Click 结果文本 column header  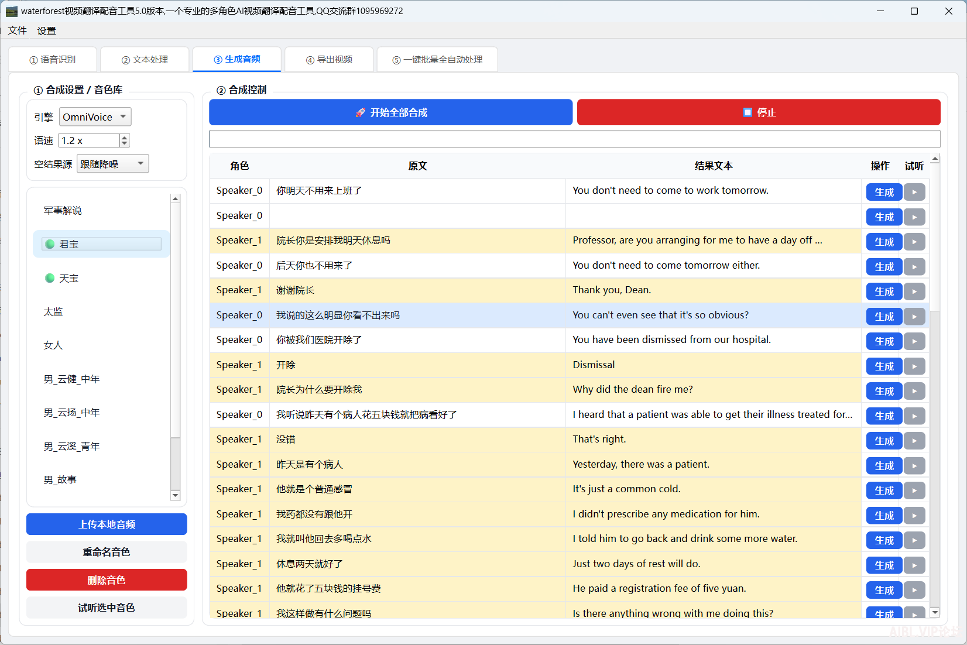[x=713, y=166]
